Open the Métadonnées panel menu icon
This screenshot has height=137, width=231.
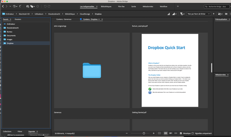tap(228, 75)
